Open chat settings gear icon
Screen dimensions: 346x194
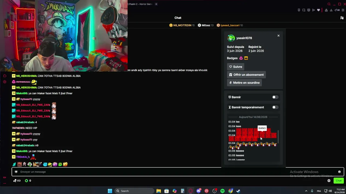329,181
